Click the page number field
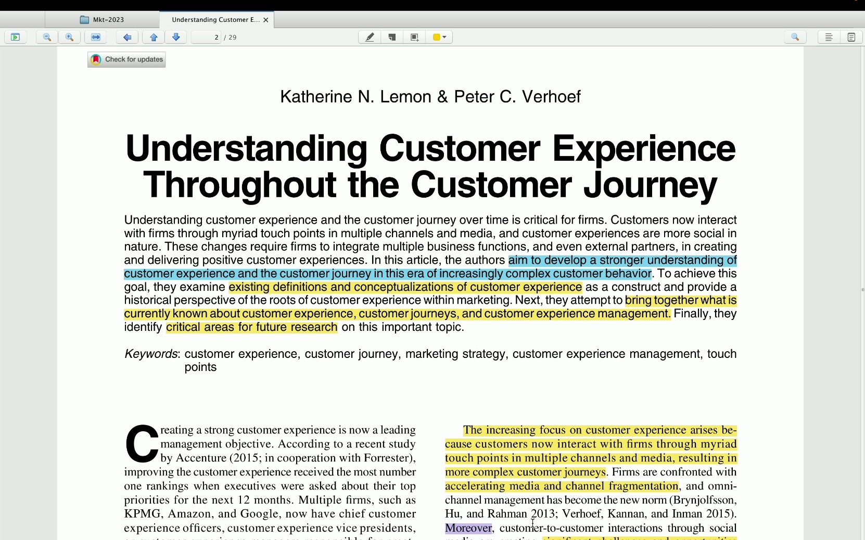Image resolution: width=865 pixels, height=540 pixels. [x=207, y=37]
